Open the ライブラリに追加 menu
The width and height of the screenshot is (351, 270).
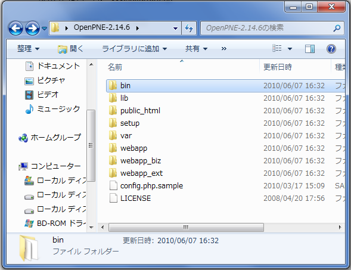point(134,49)
